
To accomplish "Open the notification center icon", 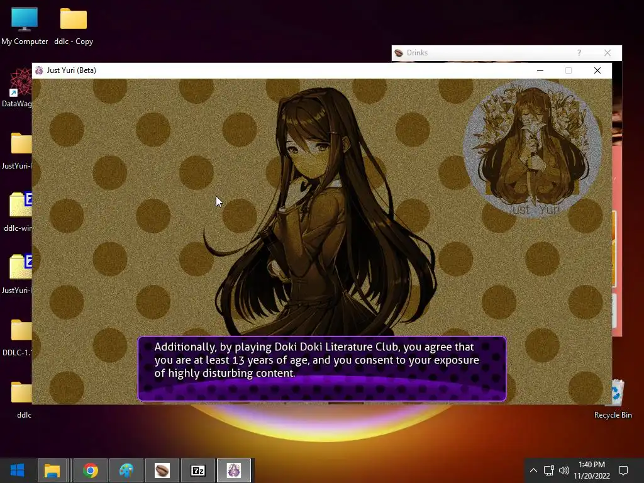I will (623, 470).
